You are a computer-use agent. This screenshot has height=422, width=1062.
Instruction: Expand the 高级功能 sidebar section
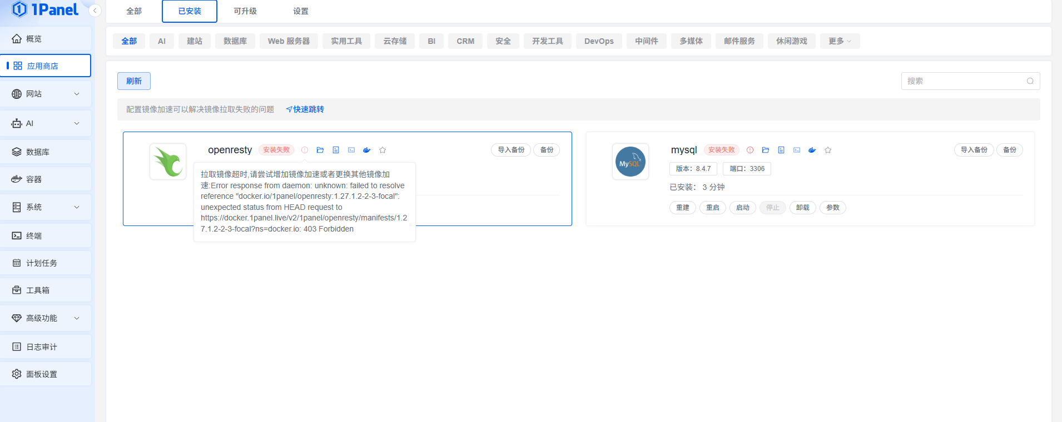46,318
